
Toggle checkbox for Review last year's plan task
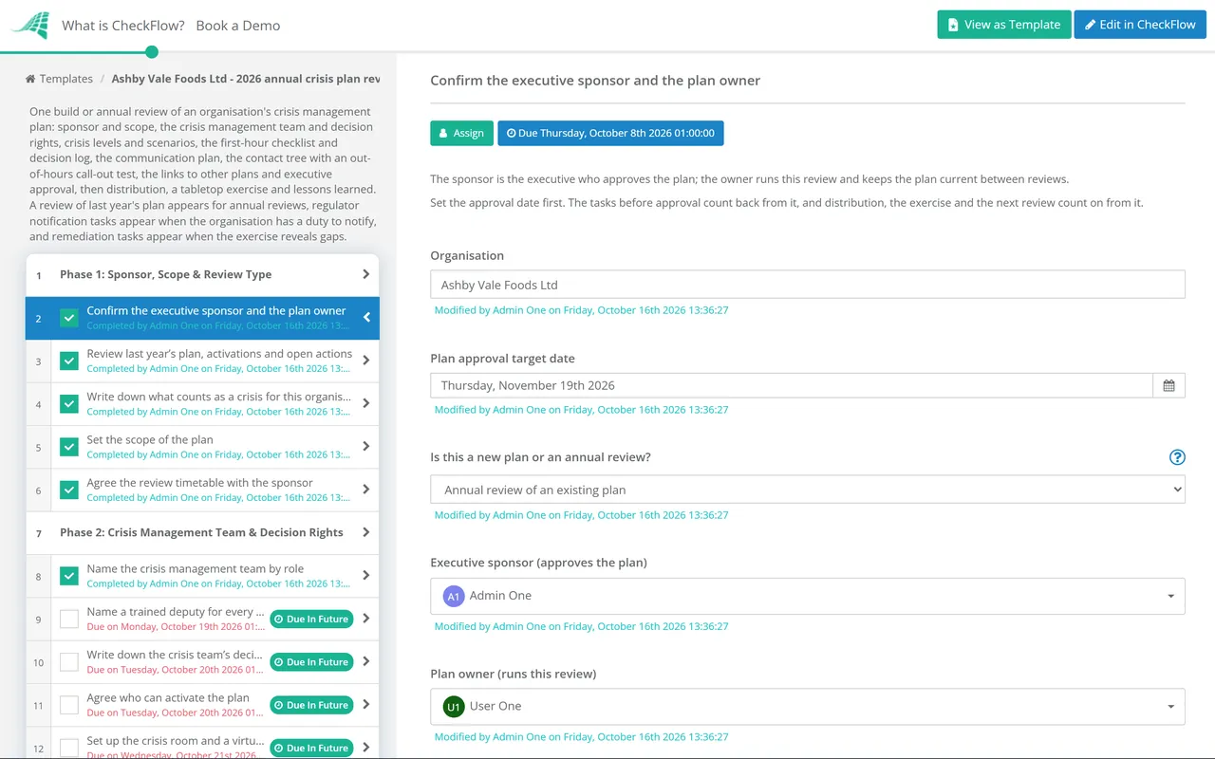(x=69, y=361)
